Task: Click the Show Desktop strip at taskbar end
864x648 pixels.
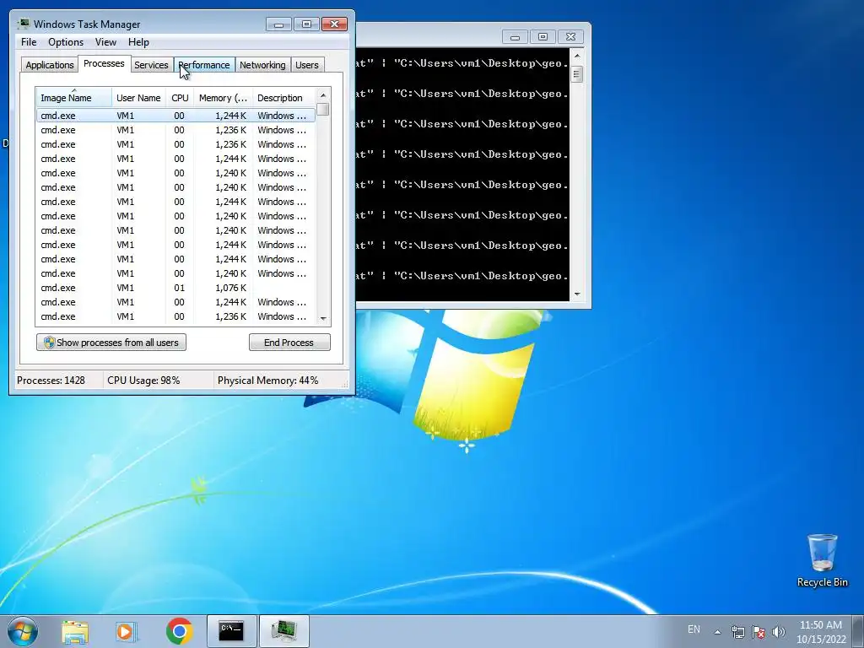Action: (860, 632)
